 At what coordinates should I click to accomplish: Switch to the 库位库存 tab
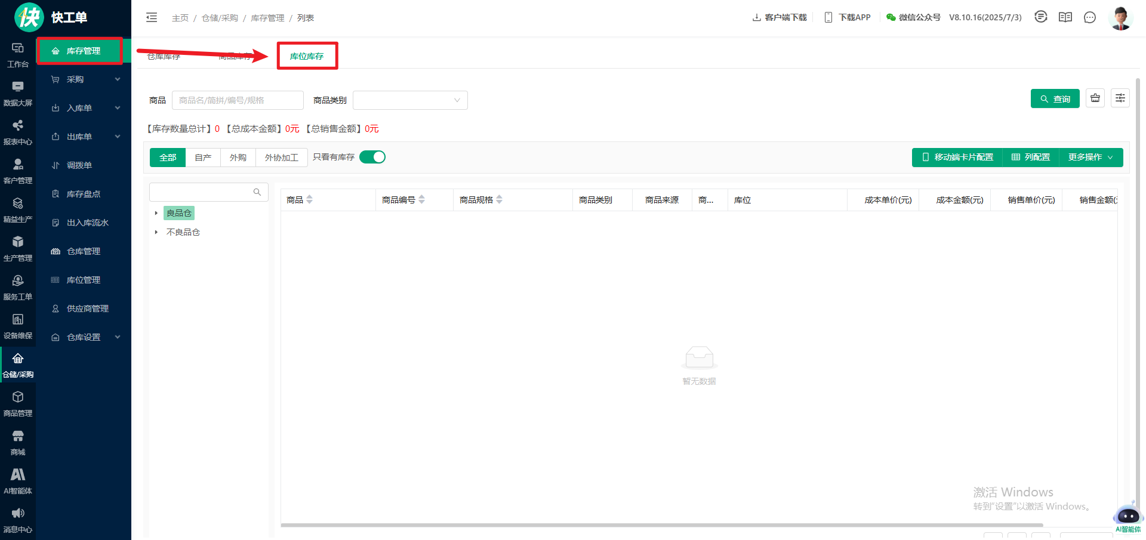pyautogui.click(x=307, y=56)
